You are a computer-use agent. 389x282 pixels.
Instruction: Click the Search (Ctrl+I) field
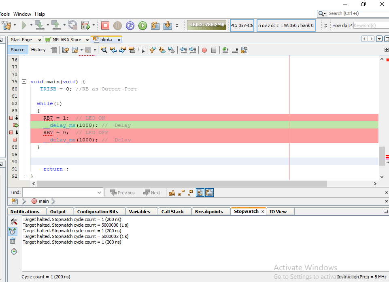[x=358, y=13]
